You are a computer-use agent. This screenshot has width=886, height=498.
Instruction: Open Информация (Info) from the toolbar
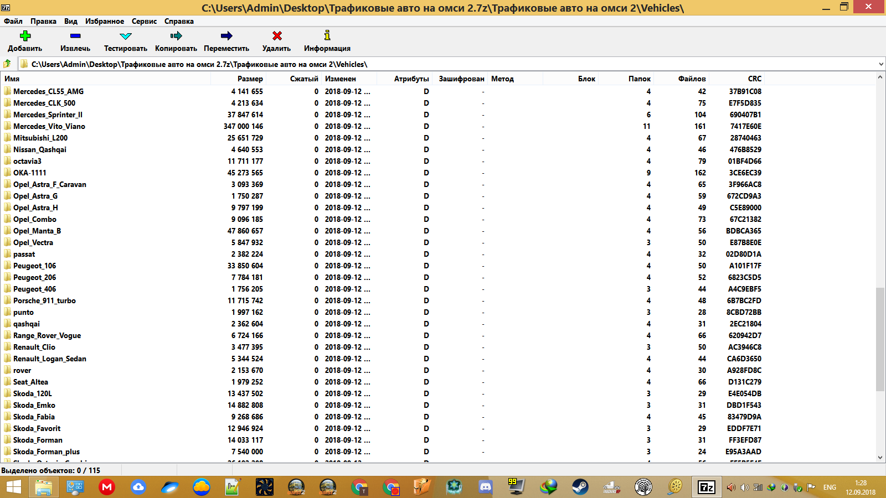(327, 41)
